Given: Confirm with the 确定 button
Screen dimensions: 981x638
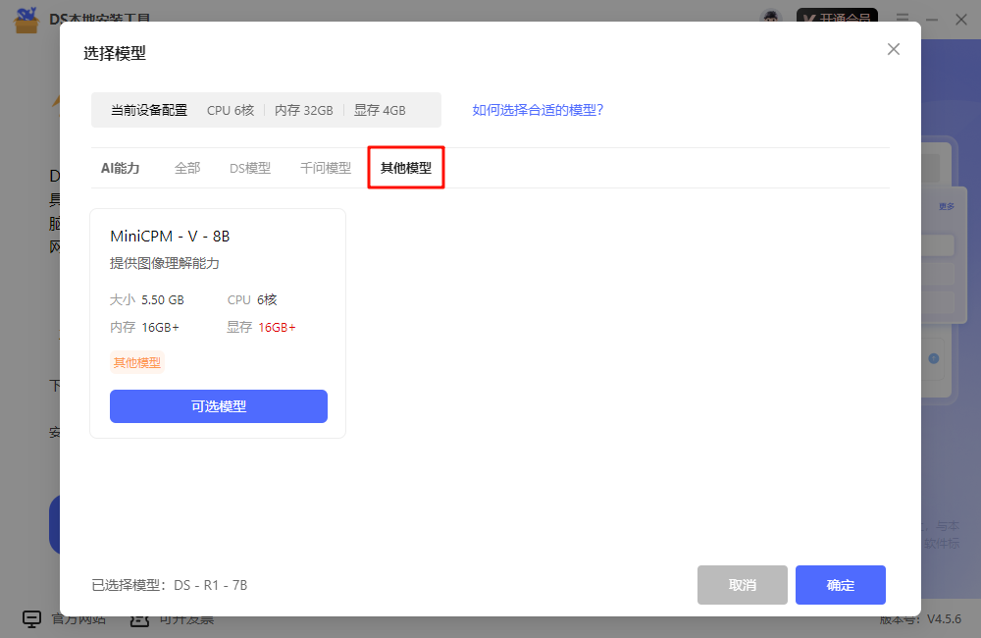Looking at the screenshot, I should pyautogui.click(x=840, y=585).
